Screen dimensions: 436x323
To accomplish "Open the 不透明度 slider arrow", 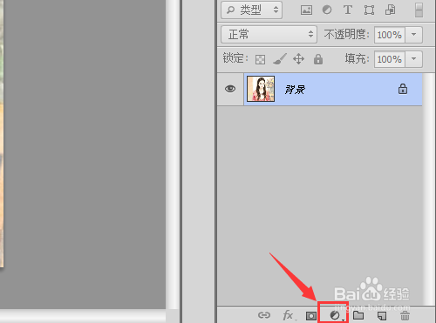I will click(x=413, y=35).
